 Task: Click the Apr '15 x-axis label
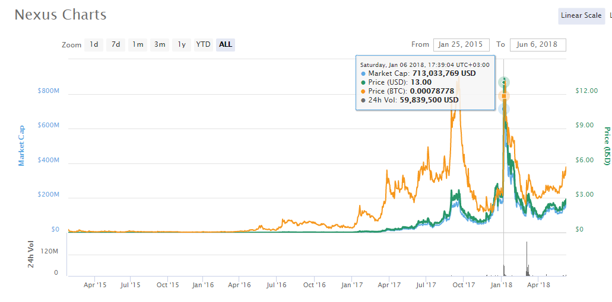coord(94,285)
